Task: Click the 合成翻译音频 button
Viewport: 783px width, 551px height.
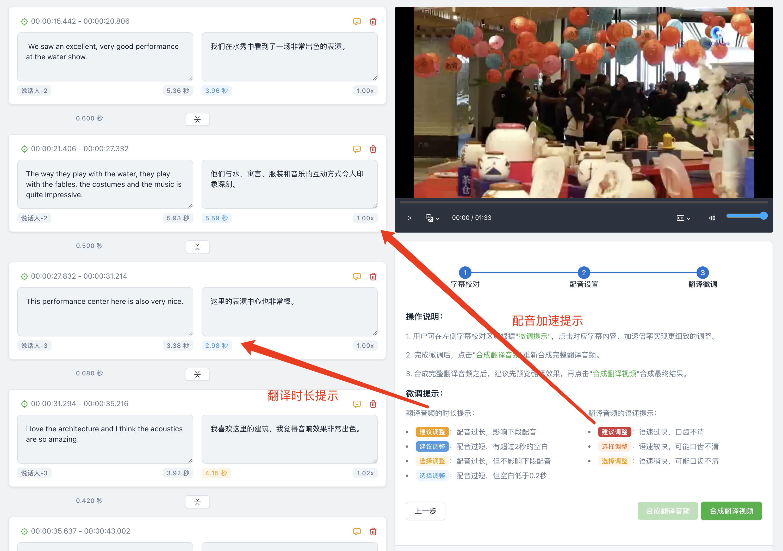Action: pos(667,511)
